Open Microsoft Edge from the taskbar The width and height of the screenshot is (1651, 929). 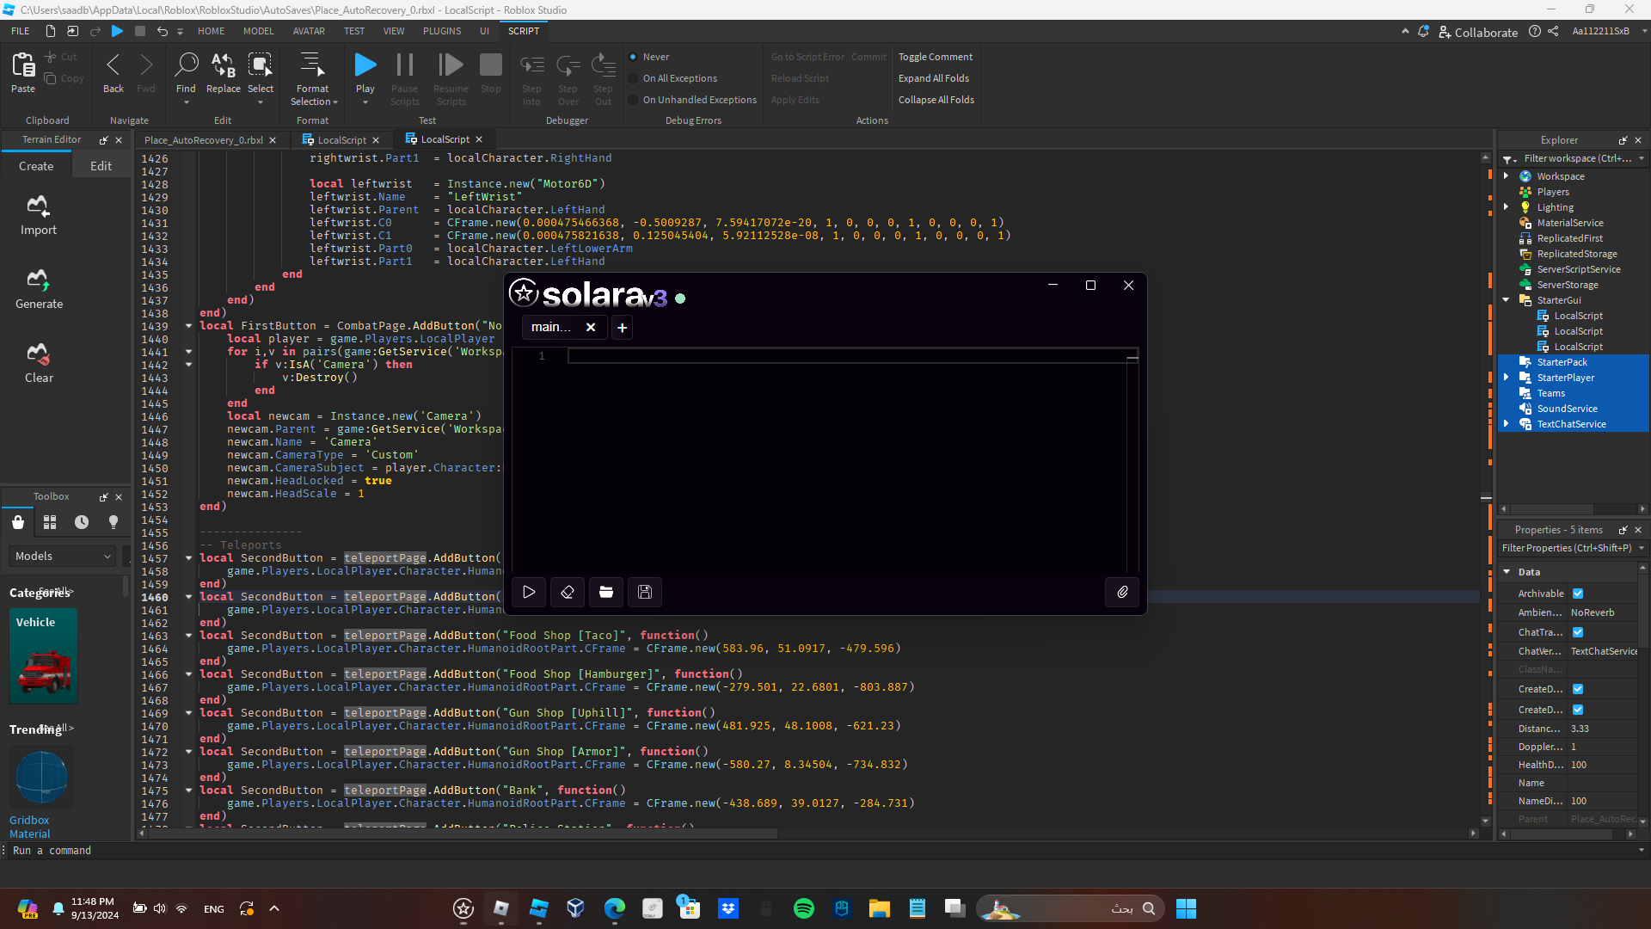(x=615, y=908)
